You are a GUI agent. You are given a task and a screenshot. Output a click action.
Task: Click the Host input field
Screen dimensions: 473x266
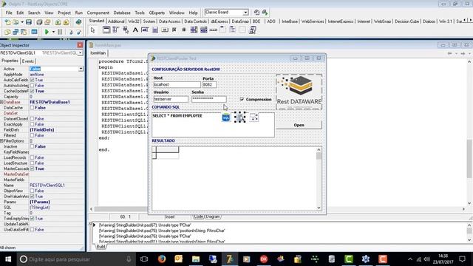tap(177, 85)
